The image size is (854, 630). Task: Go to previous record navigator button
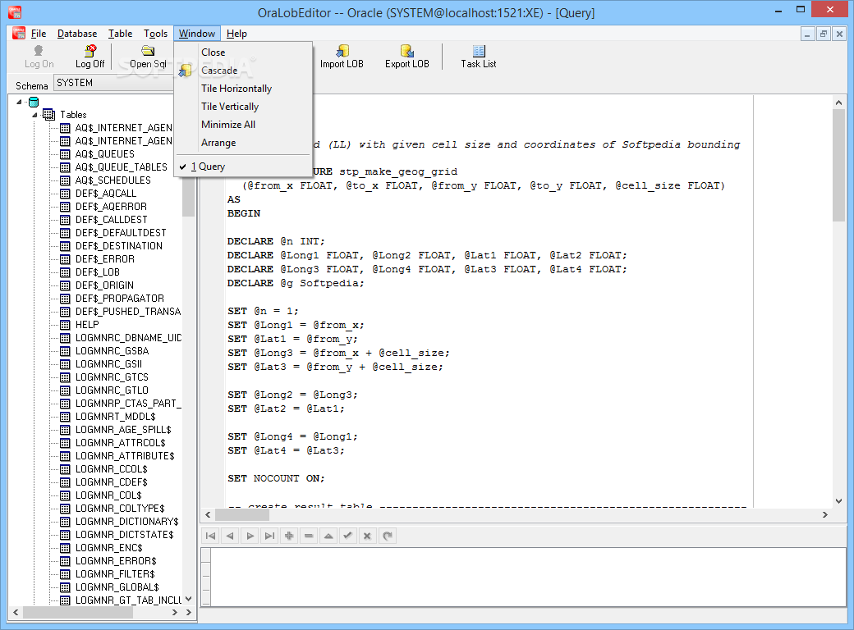[230, 536]
